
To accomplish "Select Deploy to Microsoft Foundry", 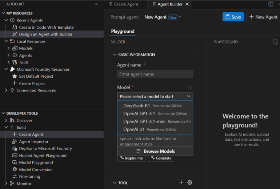I will pos(45,148).
